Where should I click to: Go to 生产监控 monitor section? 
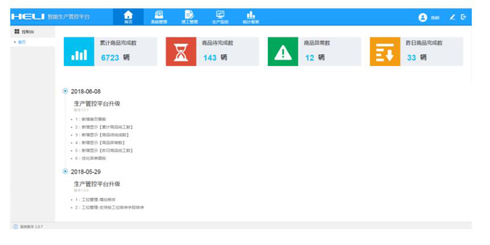220,16
